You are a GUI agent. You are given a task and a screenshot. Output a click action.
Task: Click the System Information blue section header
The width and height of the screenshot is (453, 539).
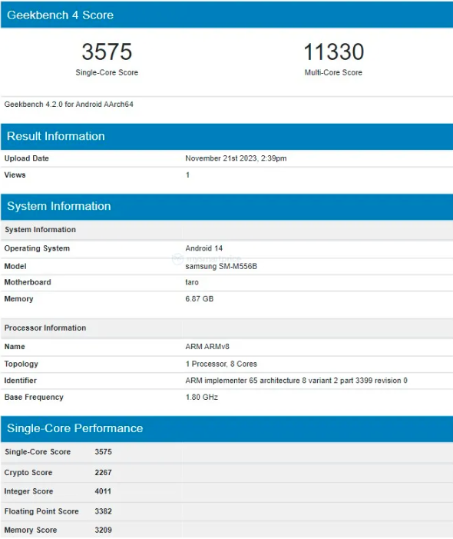226,207
